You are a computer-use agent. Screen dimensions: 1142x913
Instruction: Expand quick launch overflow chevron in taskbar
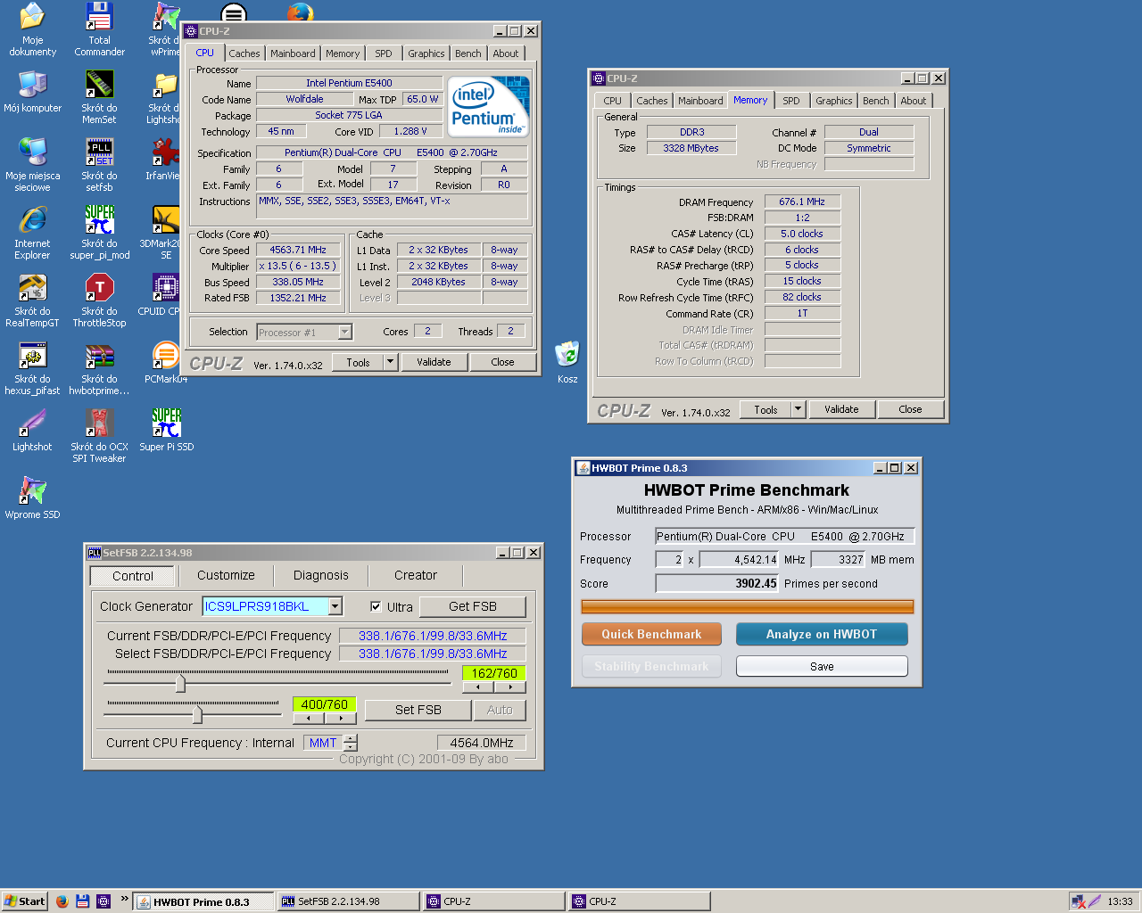[125, 899]
